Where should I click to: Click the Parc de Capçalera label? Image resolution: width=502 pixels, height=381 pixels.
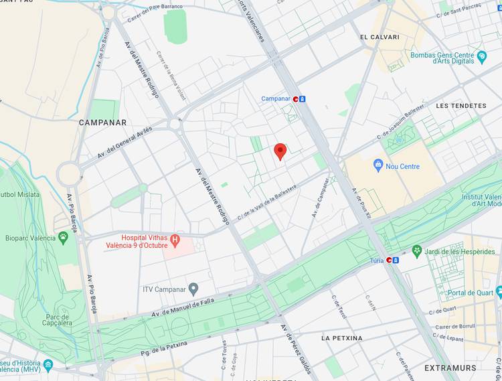point(57,320)
